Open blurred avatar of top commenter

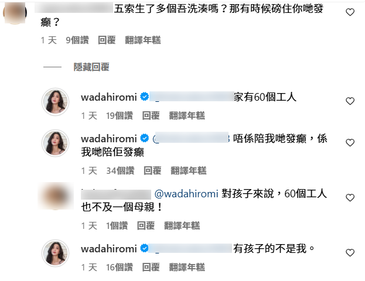tap(15, 12)
